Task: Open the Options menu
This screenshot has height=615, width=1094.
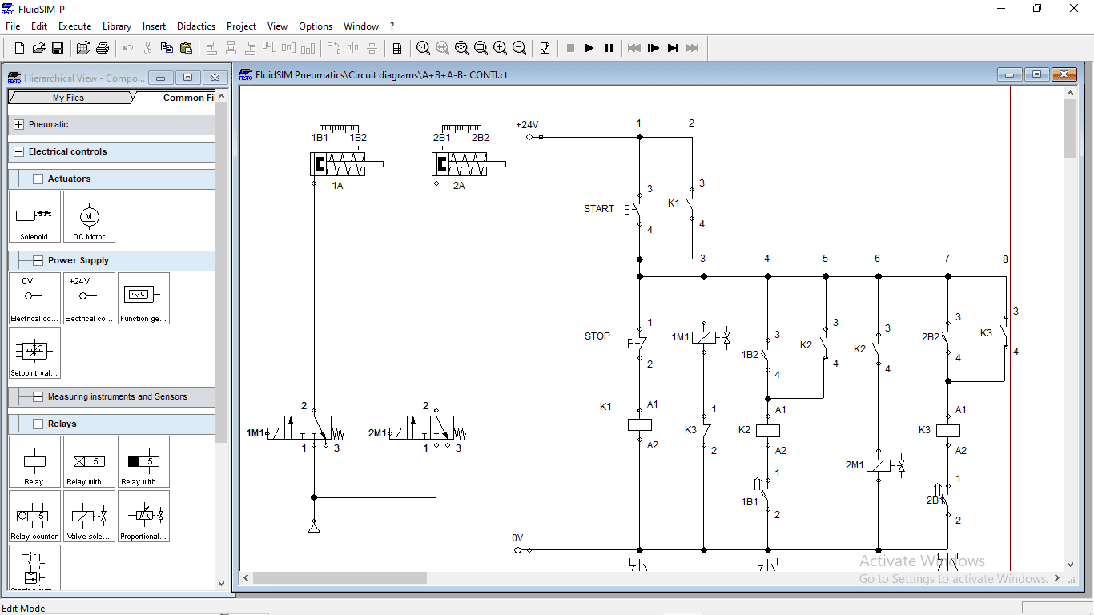Action: click(316, 26)
